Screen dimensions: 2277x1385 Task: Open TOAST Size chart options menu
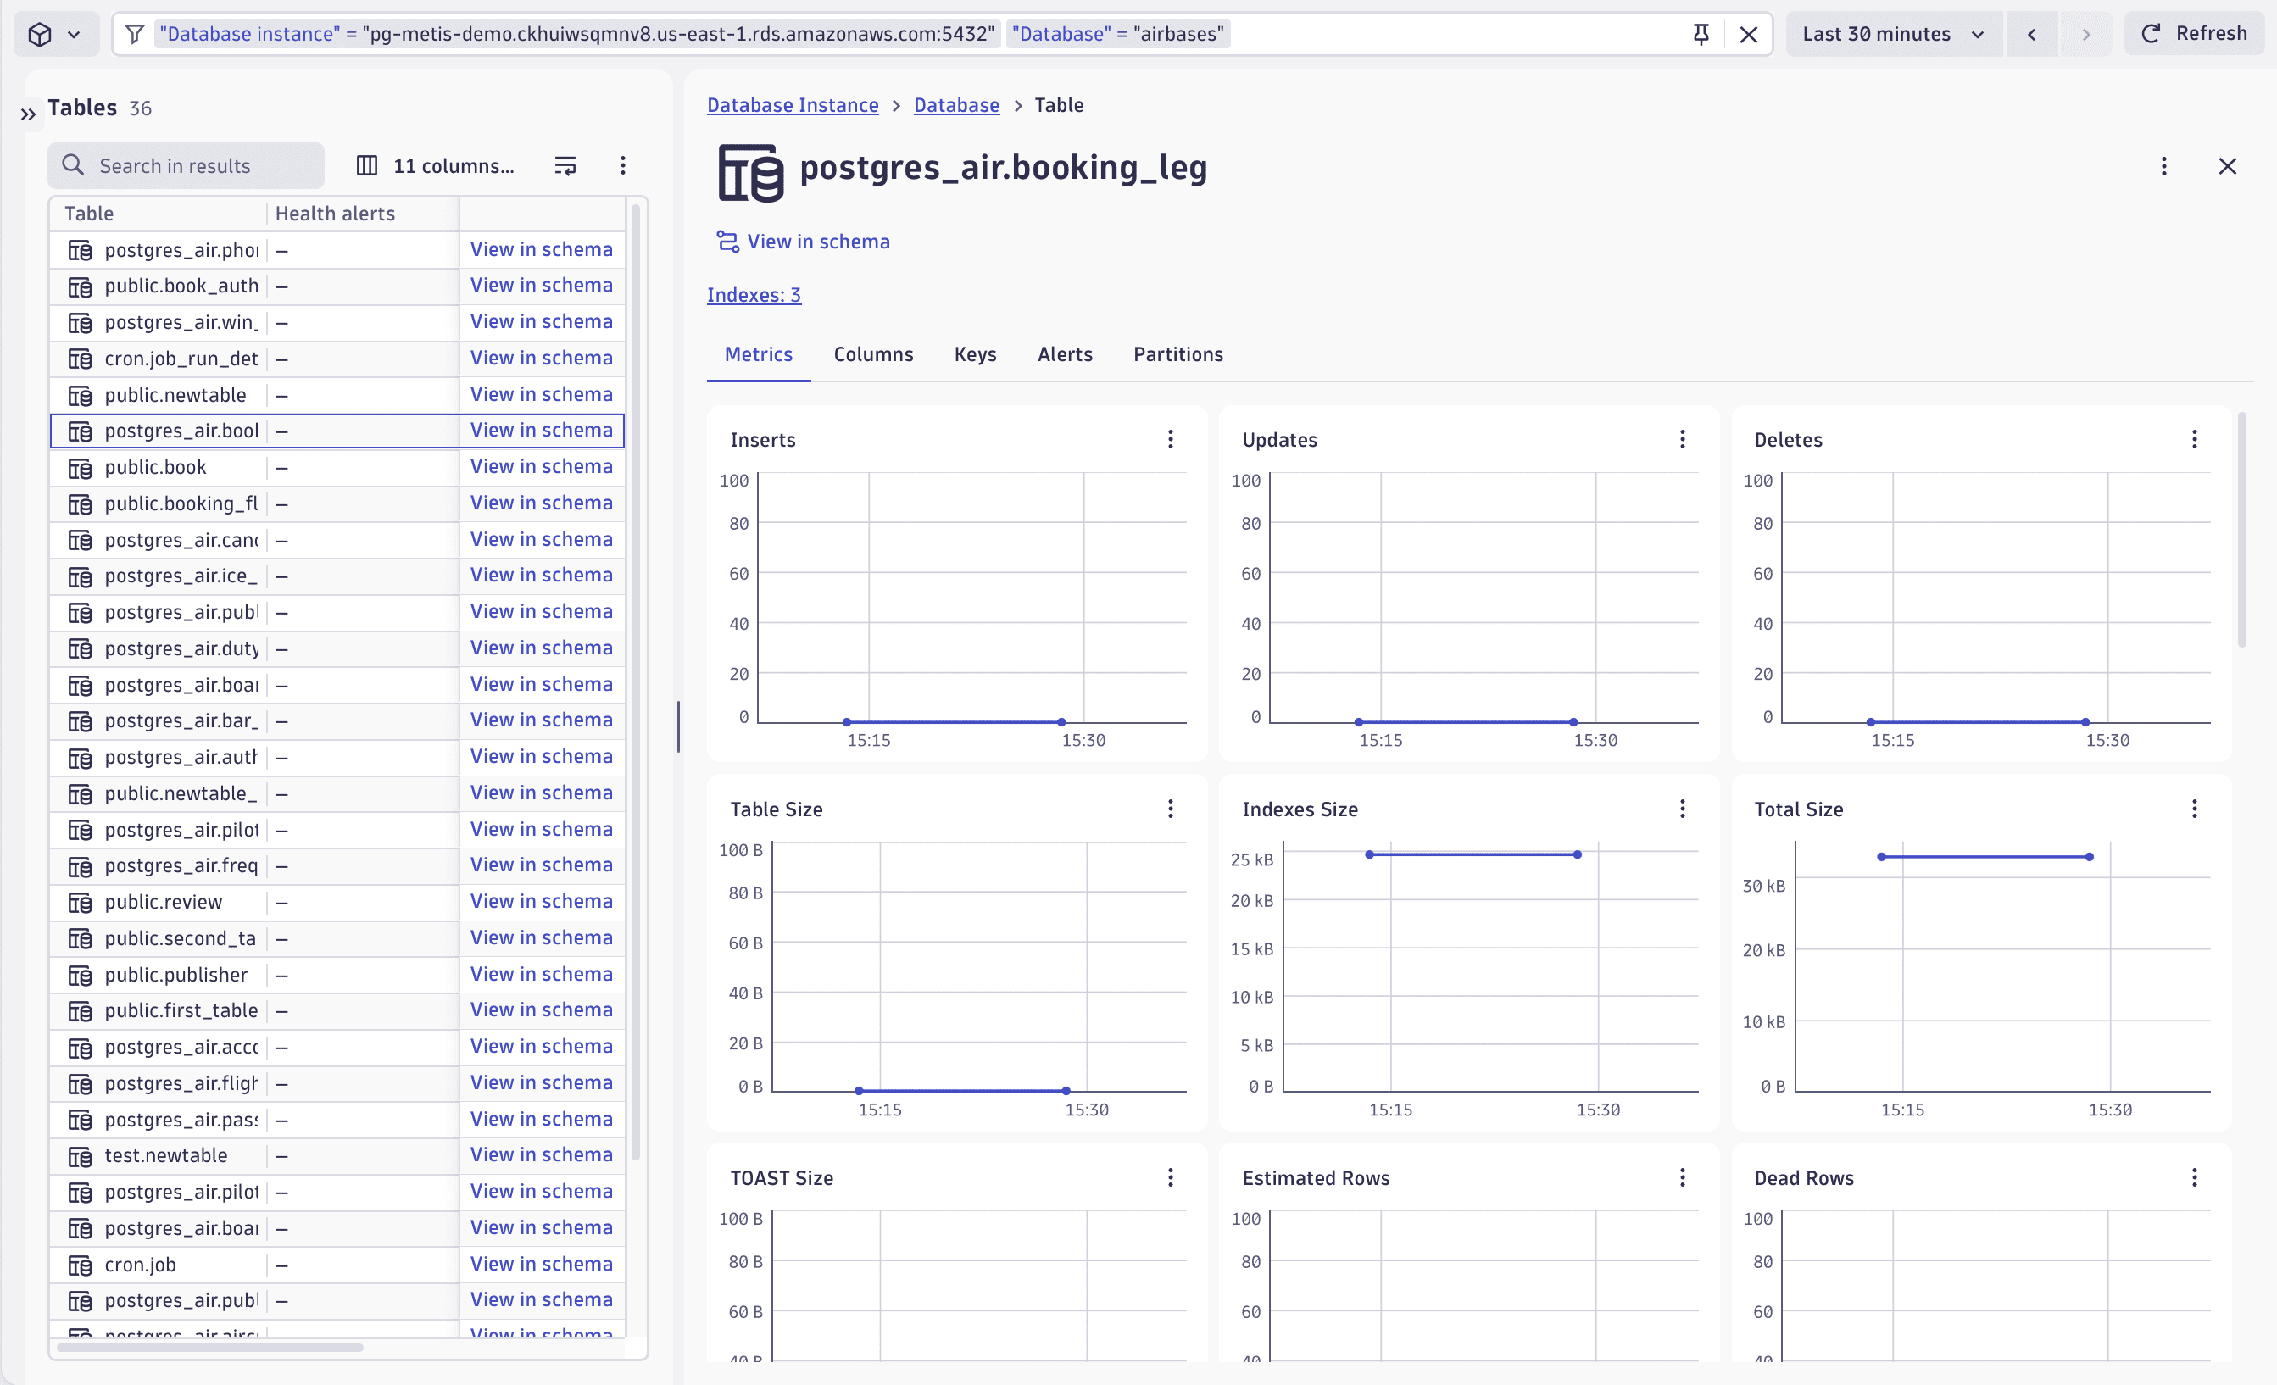coord(1170,1177)
